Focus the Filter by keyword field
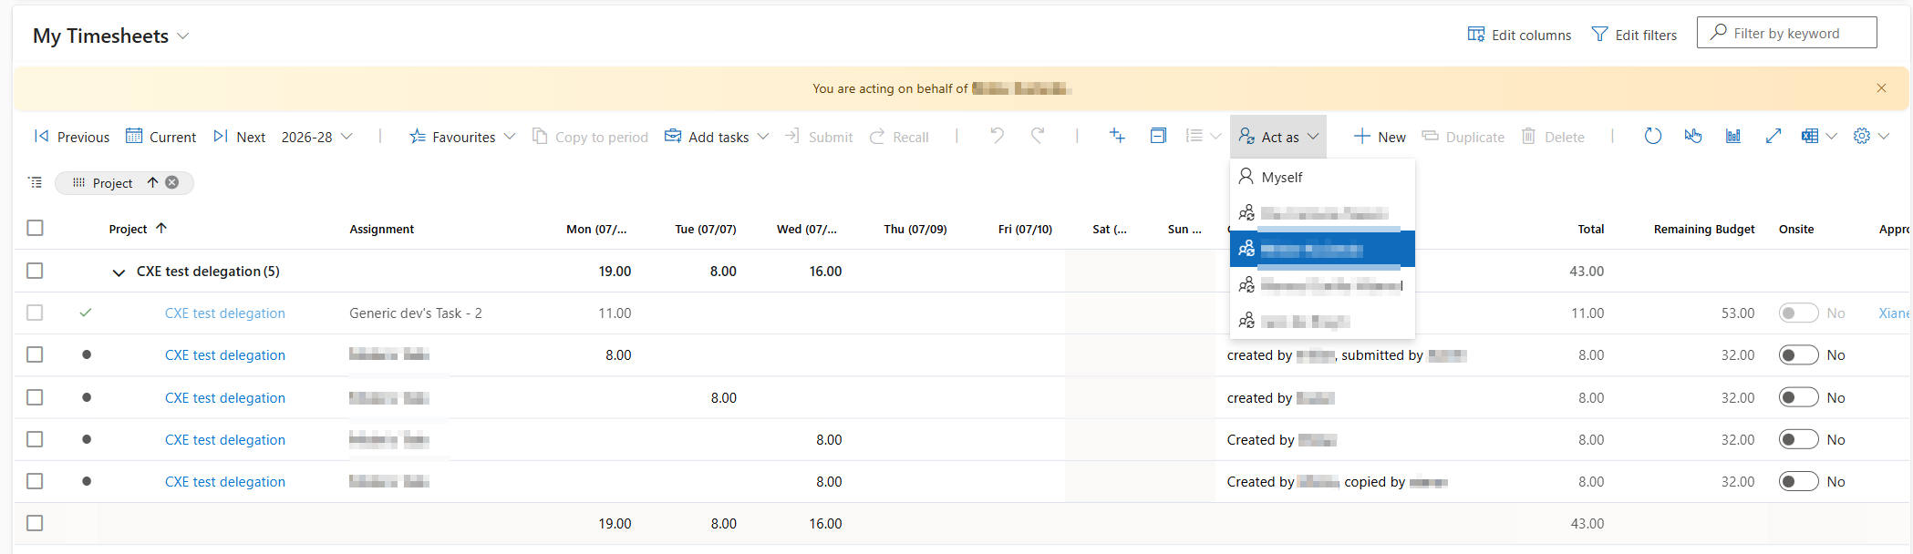Screen dimensions: 1913x554 [x=1786, y=33]
